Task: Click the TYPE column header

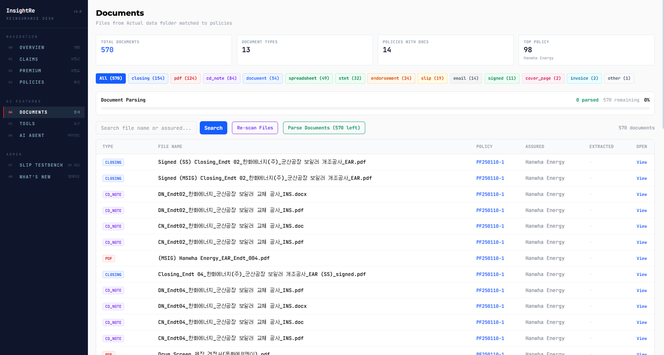Action: (108, 147)
